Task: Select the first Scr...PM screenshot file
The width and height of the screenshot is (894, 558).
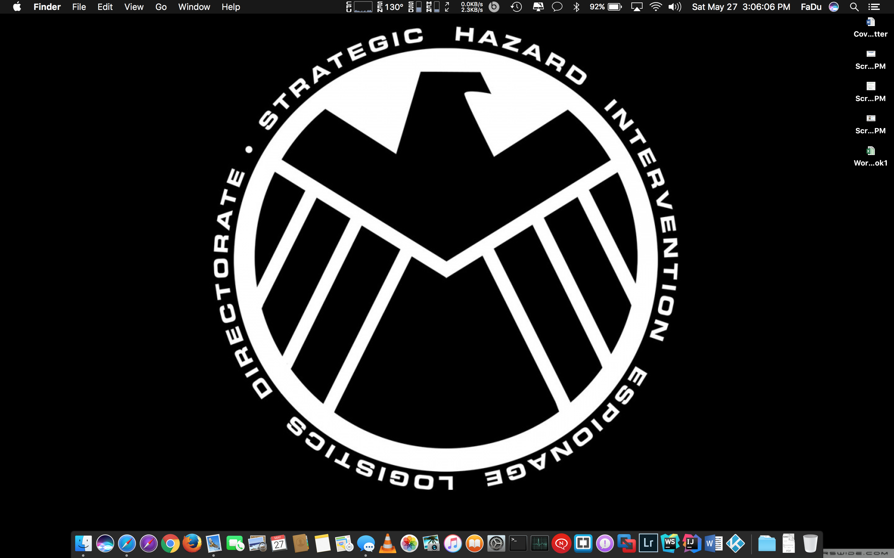Action: click(870, 60)
